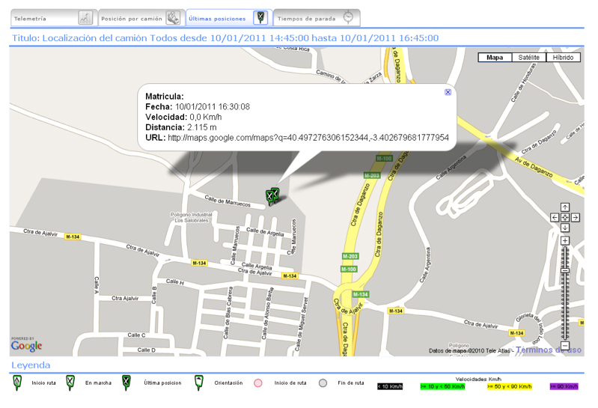Click the green truck marker on map
598x408 pixels.
[272, 196]
